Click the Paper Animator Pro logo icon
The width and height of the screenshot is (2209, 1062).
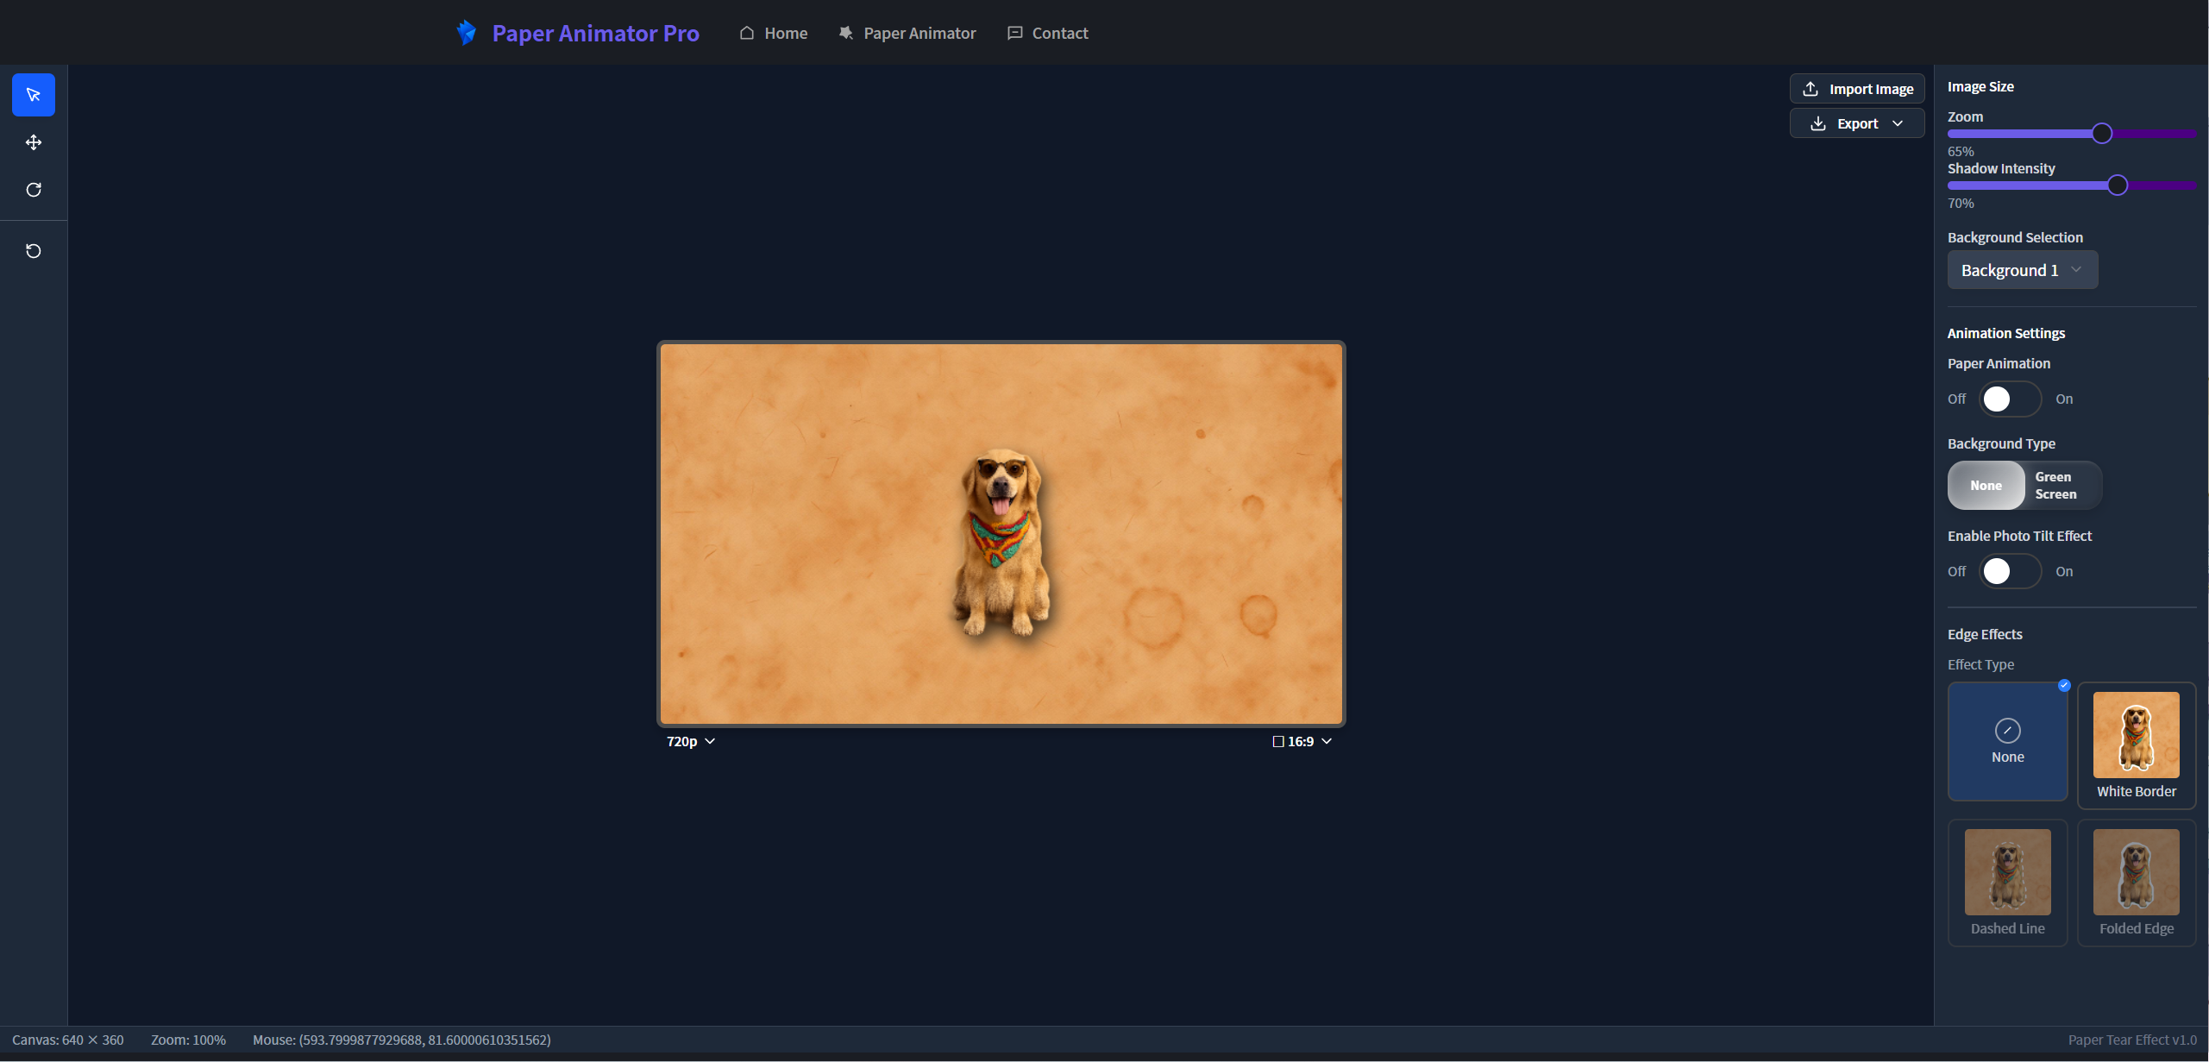click(x=467, y=33)
